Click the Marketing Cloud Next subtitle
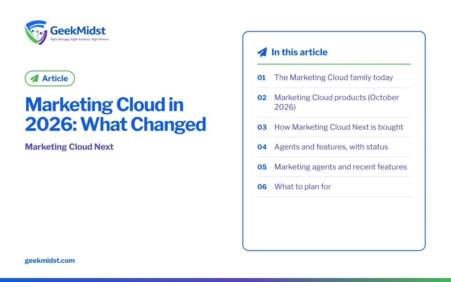Image resolution: width=451 pixels, height=282 pixels. click(x=69, y=147)
